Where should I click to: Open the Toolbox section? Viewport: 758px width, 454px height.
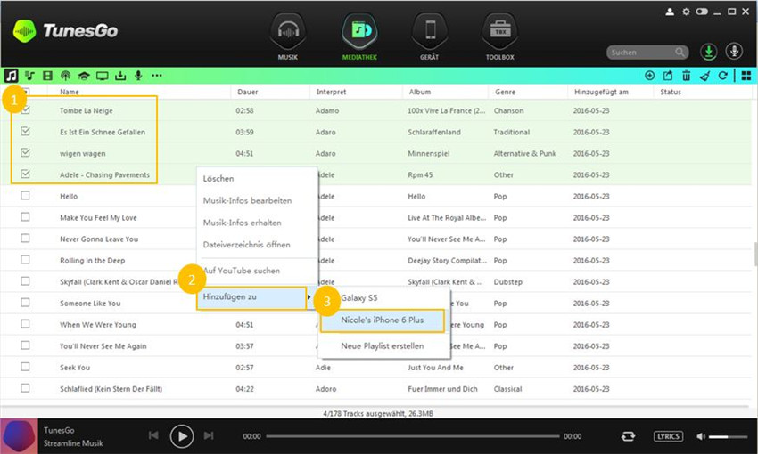tap(500, 36)
